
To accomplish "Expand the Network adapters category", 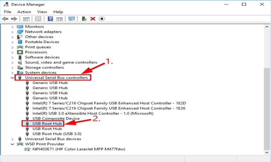I will pyautogui.click(x=12, y=32).
